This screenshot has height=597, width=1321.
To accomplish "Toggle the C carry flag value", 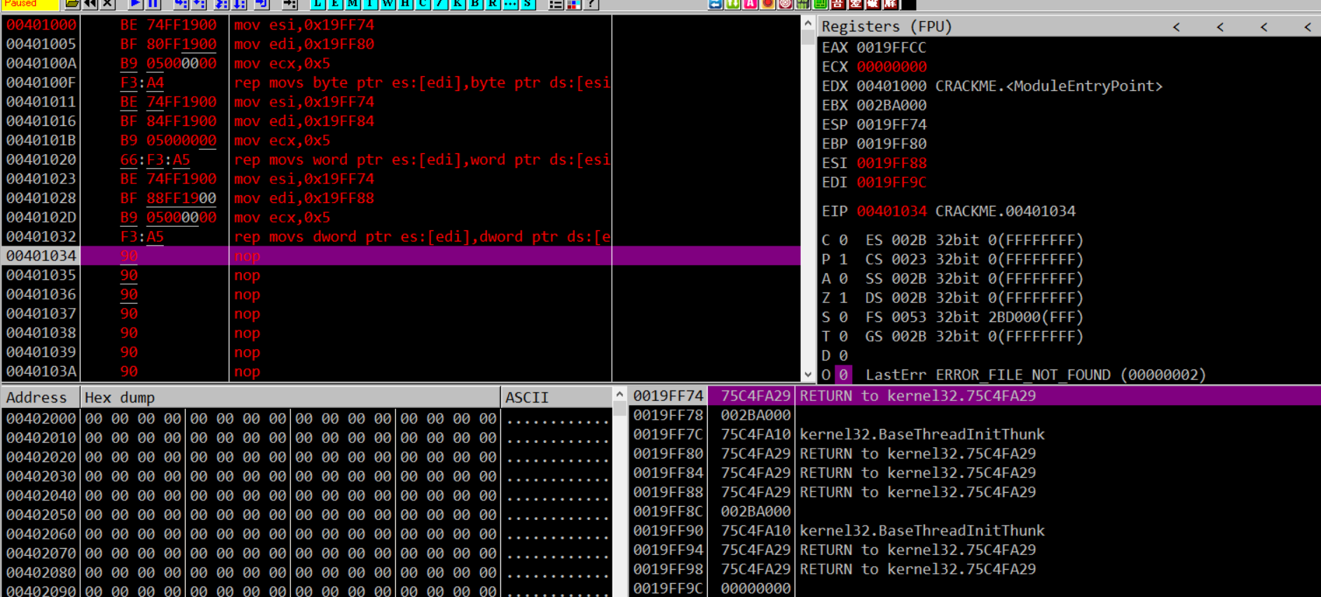I will pos(844,240).
